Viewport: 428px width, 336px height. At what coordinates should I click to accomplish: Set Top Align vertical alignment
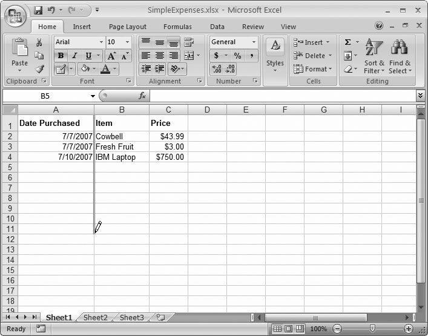coord(146,42)
